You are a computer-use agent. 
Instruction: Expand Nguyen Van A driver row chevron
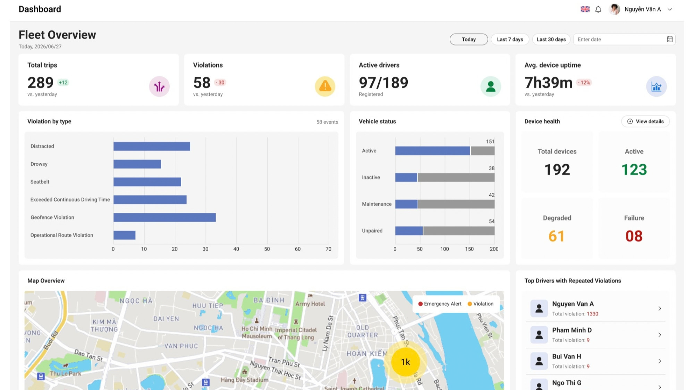(x=660, y=309)
